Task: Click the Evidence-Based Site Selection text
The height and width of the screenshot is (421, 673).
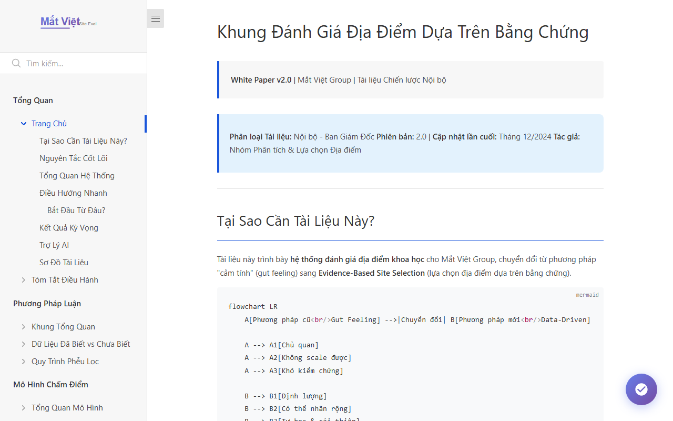Action: pos(372,273)
